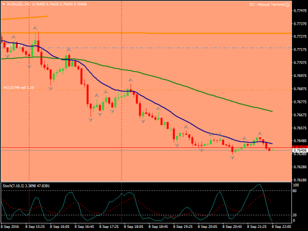Image resolution: width=308 pixels, height=231 pixels.
Task: Click the short orange trendline at top left
Action: click(x=25, y=18)
